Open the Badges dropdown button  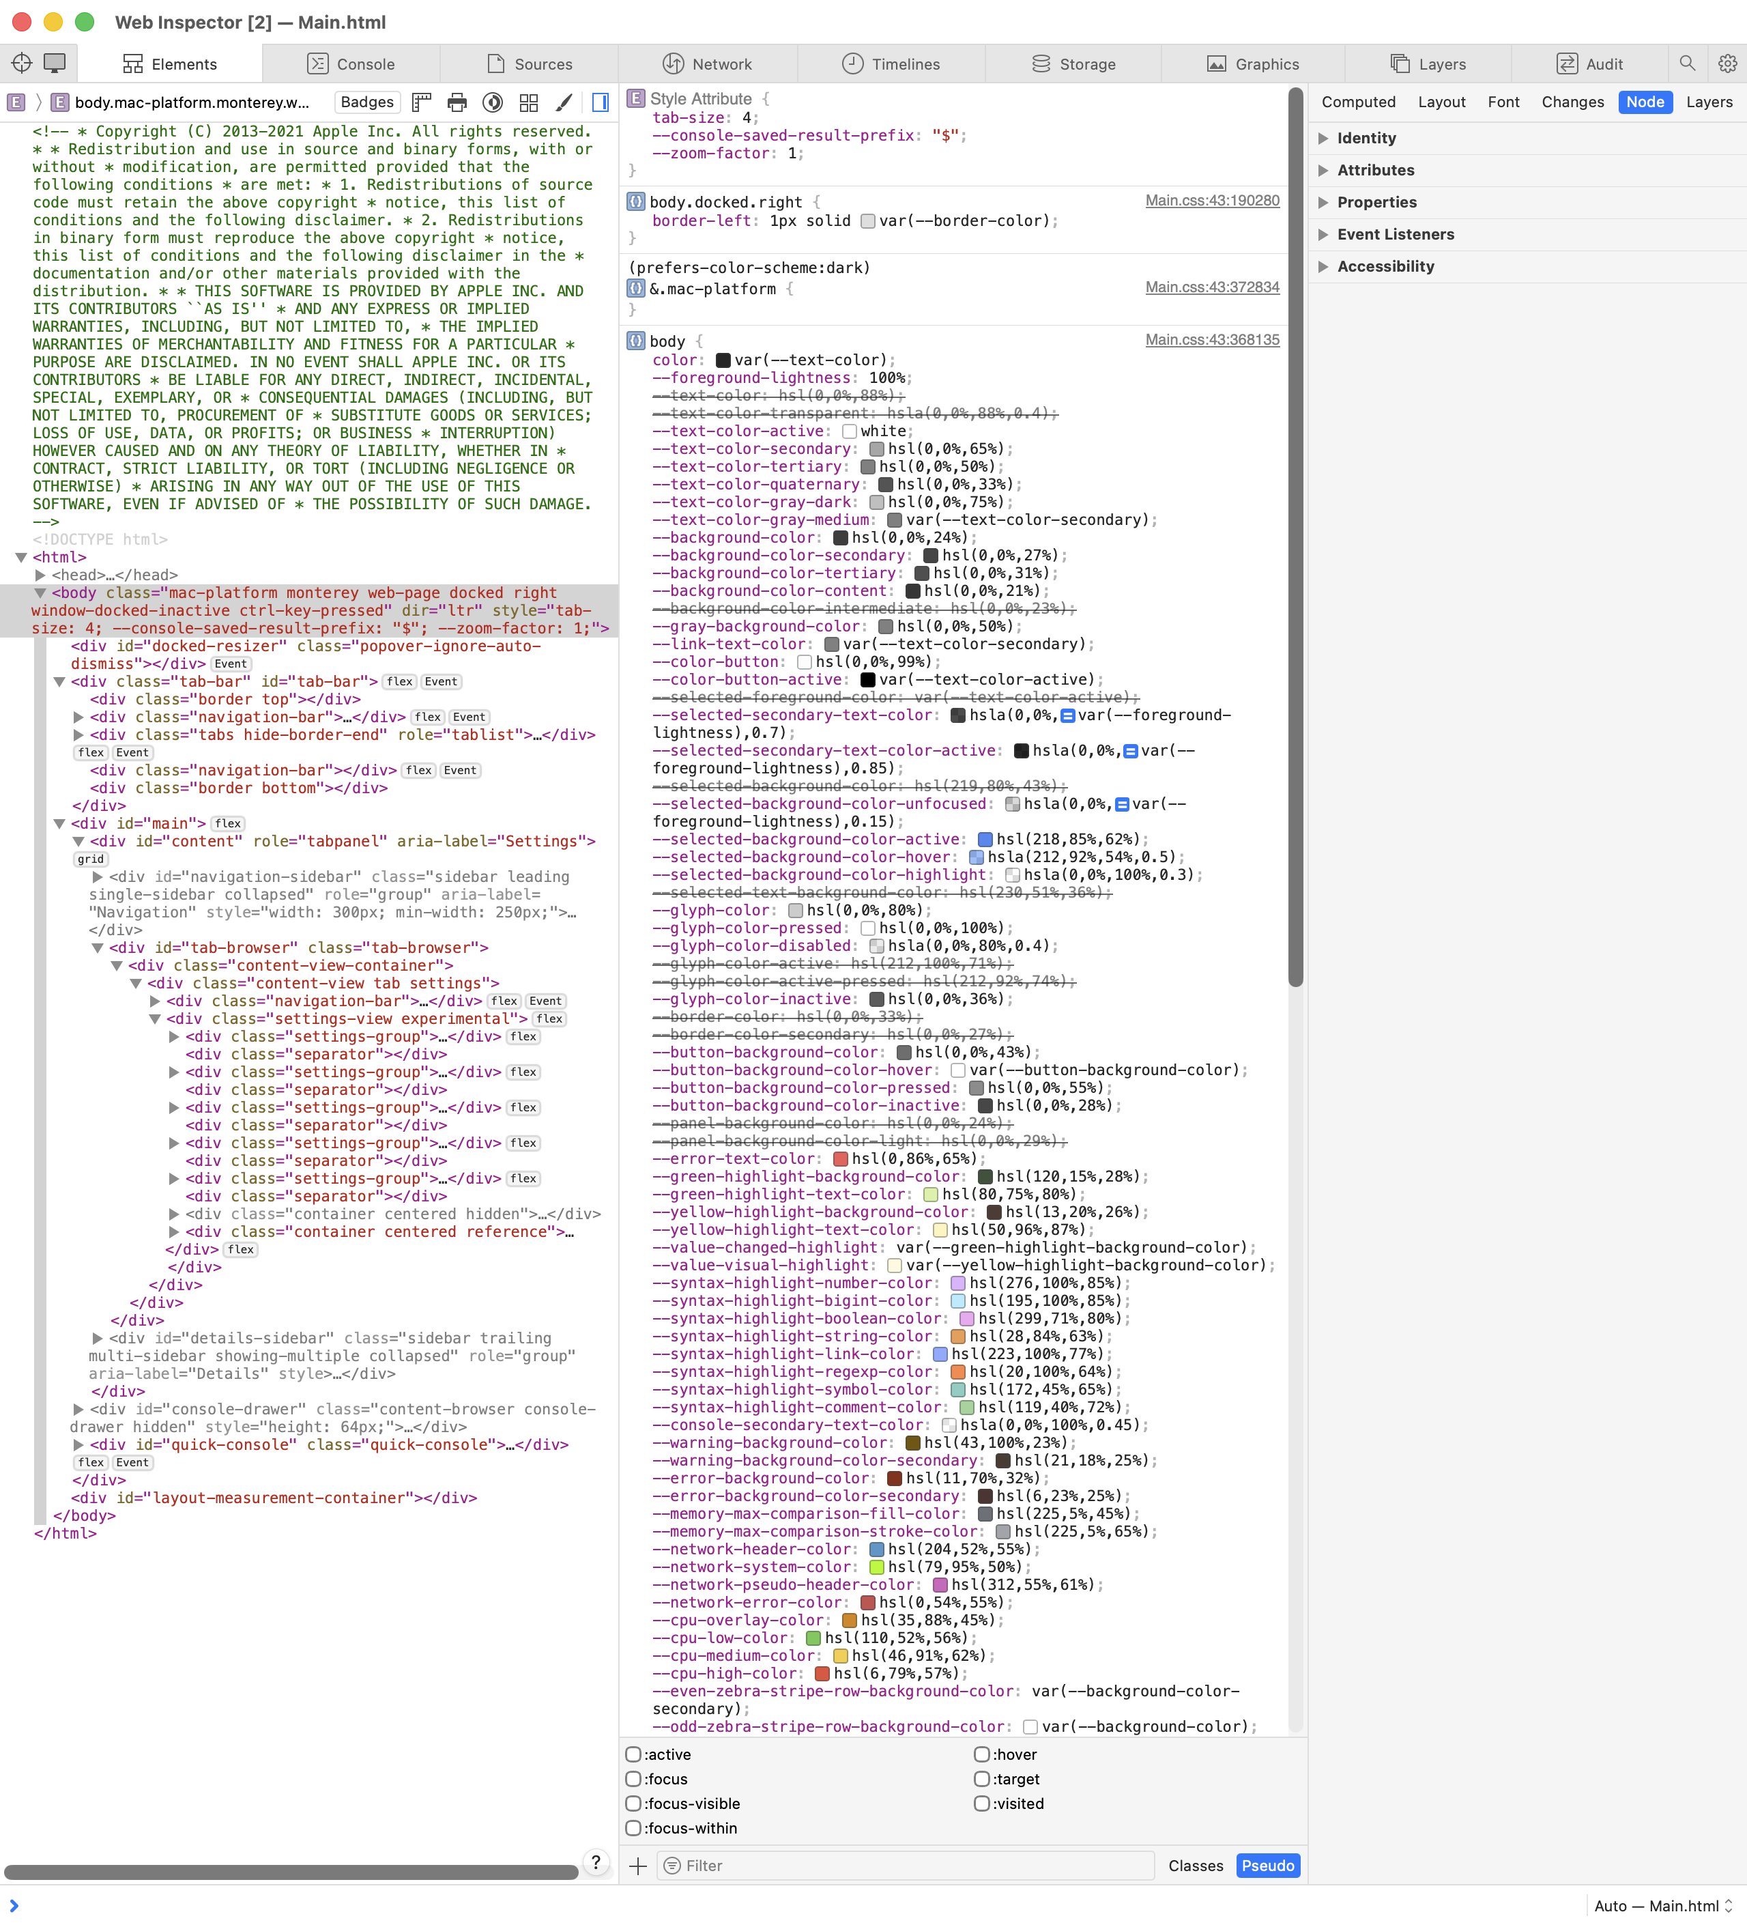pyautogui.click(x=366, y=102)
